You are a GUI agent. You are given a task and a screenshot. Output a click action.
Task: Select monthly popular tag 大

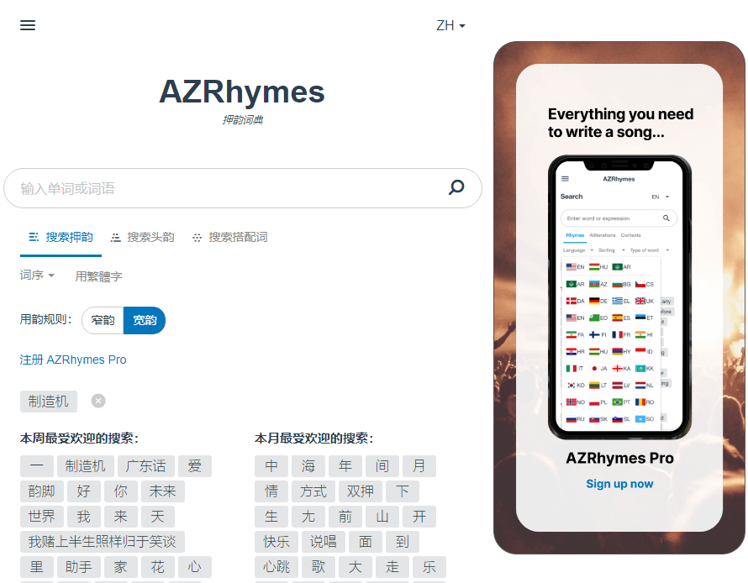tap(356, 567)
